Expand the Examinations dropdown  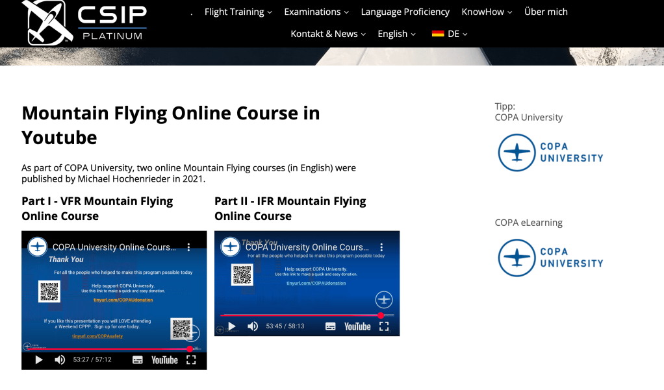pyautogui.click(x=316, y=12)
